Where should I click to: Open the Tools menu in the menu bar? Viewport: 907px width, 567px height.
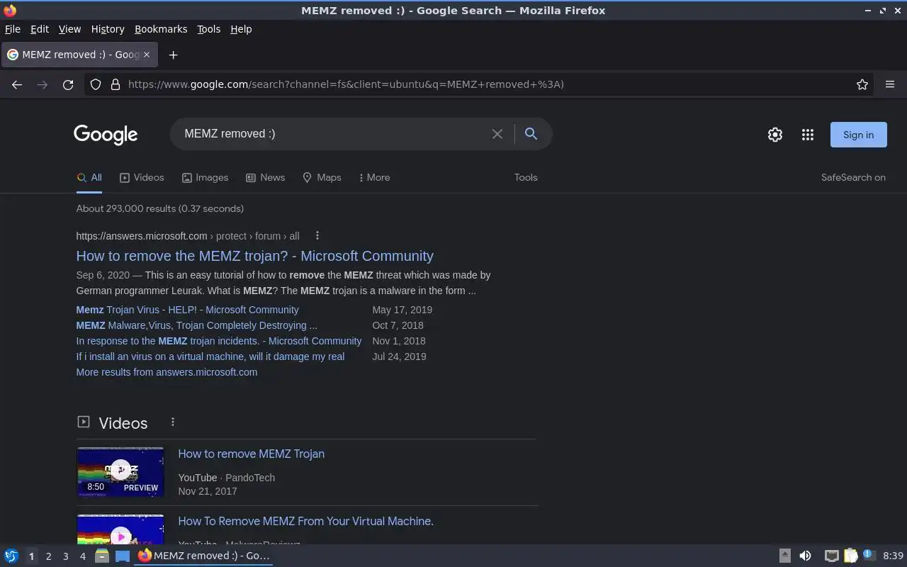208,29
